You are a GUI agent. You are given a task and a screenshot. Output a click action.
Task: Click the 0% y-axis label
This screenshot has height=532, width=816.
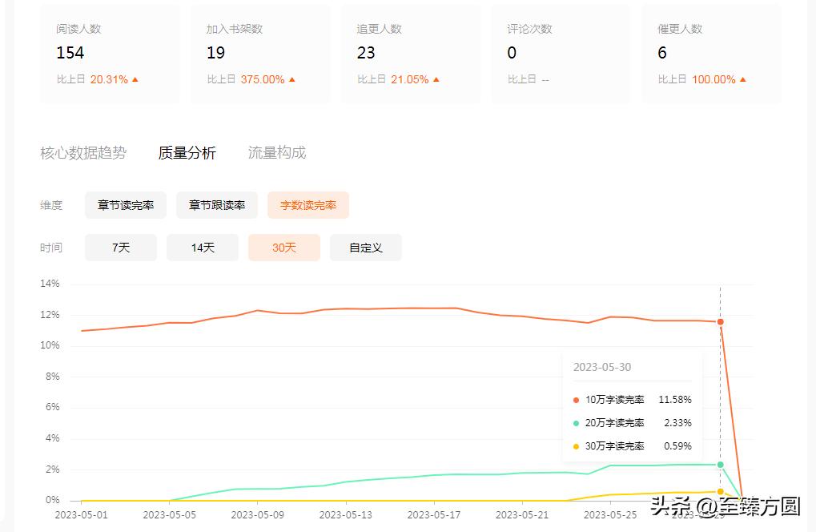[53, 500]
